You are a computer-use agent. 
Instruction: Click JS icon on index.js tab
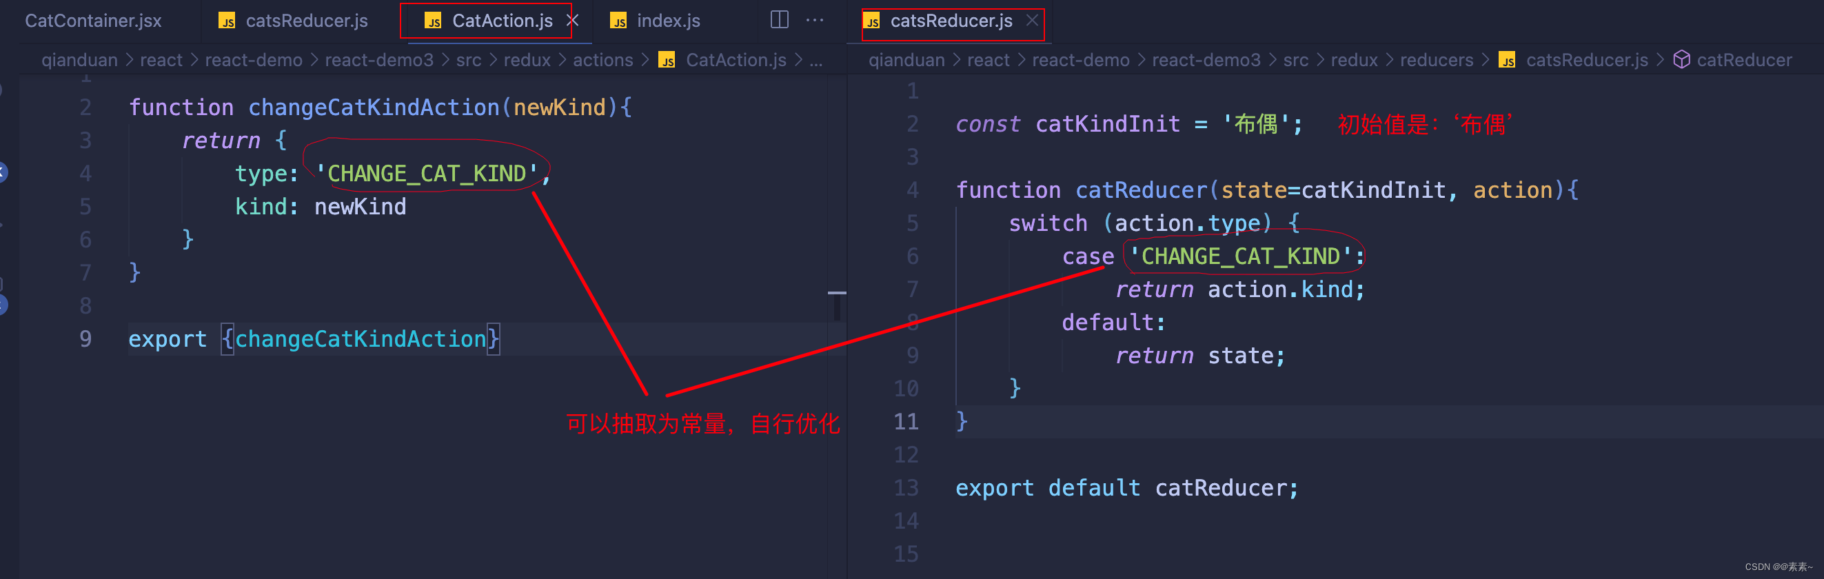[618, 21]
